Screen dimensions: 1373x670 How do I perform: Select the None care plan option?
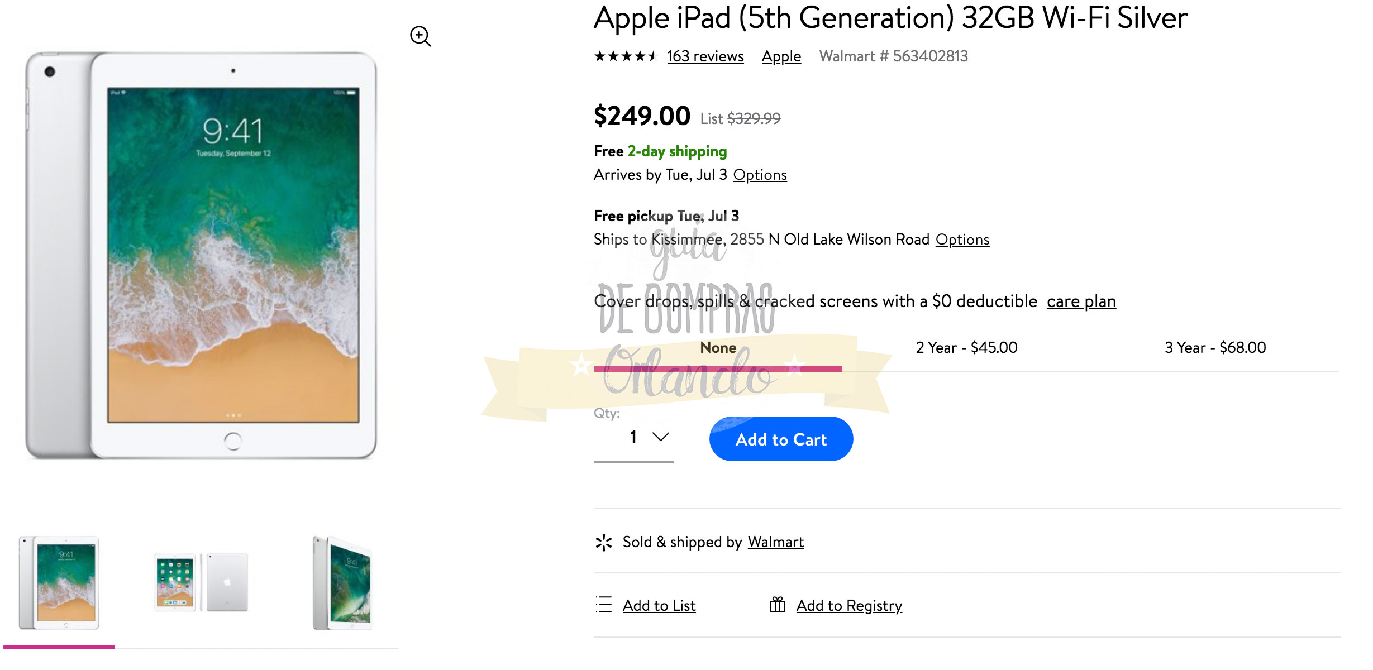(x=718, y=348)
